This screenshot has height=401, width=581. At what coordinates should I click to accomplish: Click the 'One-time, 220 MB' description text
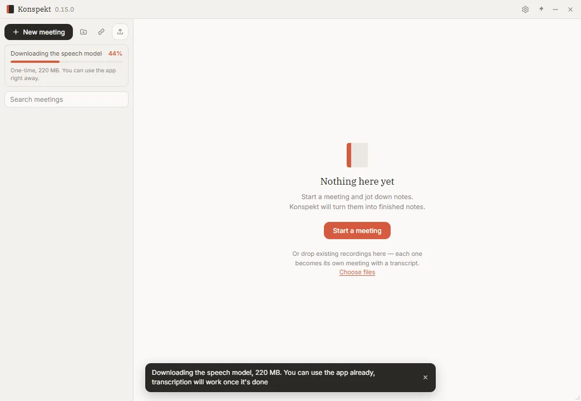coord(63,74)
